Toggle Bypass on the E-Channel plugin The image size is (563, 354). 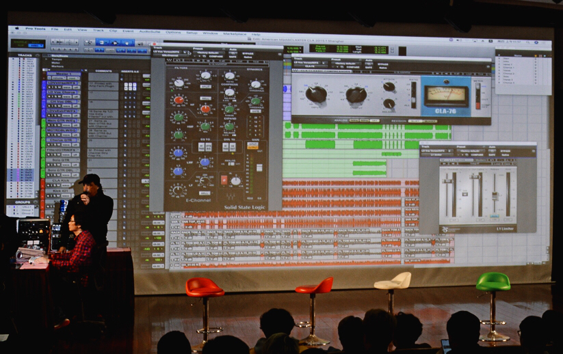248,53
